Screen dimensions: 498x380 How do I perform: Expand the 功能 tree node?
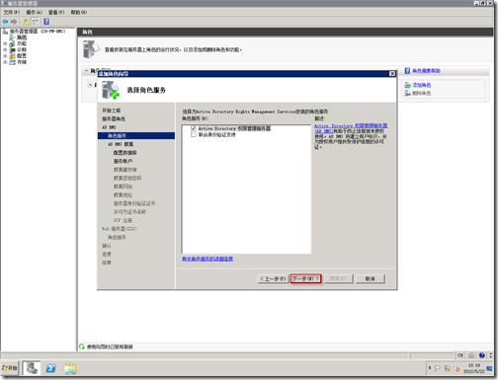click(5, 43)
